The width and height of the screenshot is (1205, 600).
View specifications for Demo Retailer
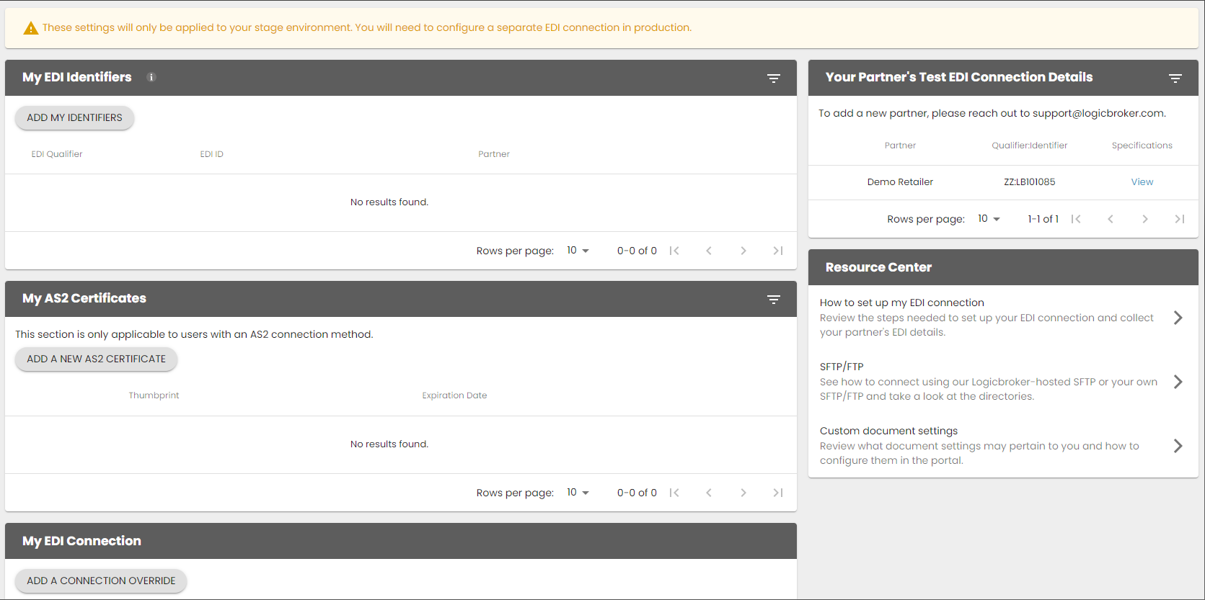click(1142, 182)
